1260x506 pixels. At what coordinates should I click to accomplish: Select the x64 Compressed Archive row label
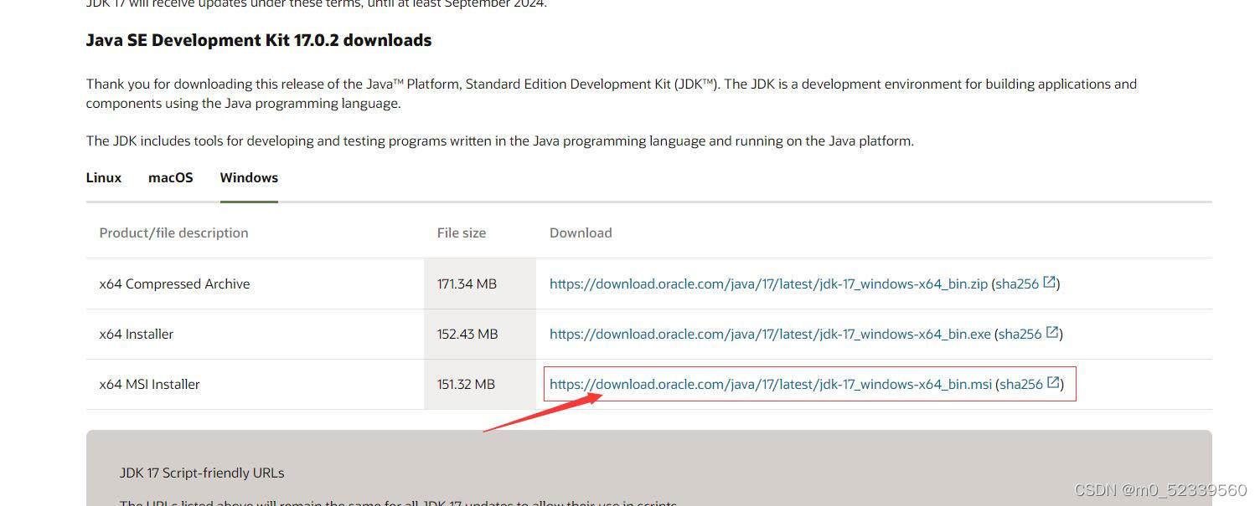coord(174,284)
